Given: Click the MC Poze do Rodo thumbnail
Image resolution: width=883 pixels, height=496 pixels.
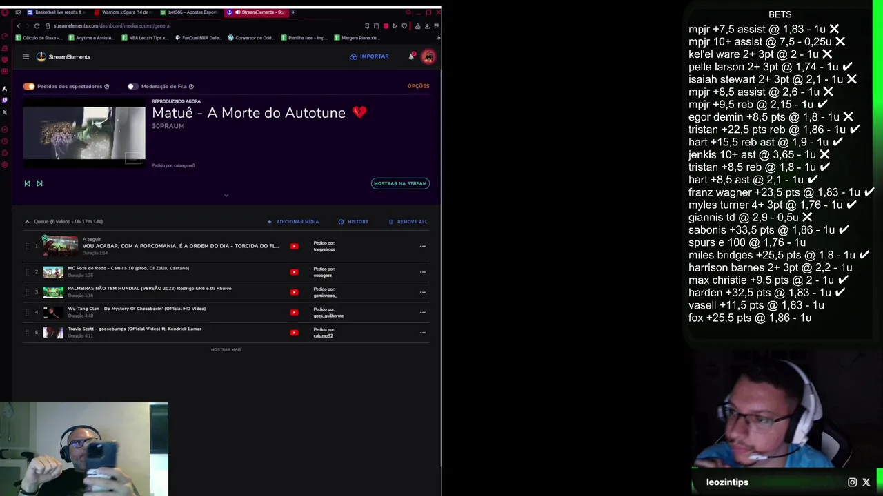Looking at the screenshot, I should coord(53,271).
